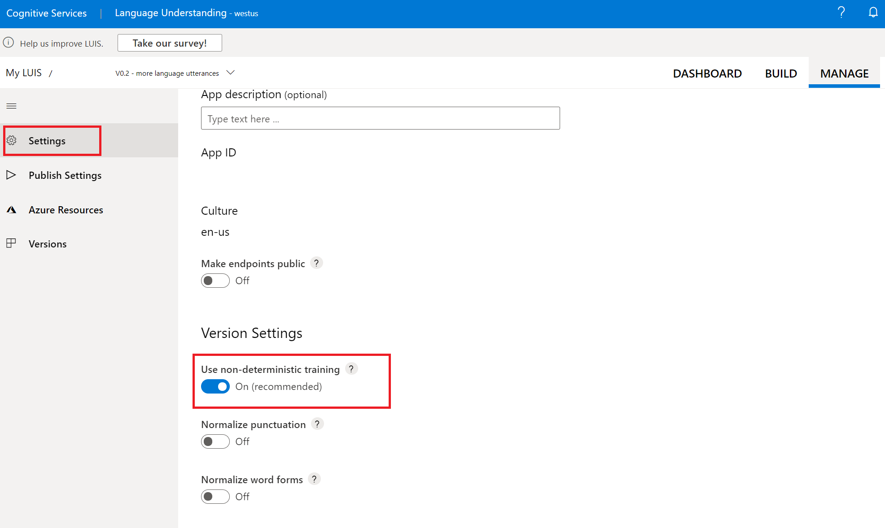Click help icon beside Make endpoints public
Viewport: 885px width, 528px height.
316,263
